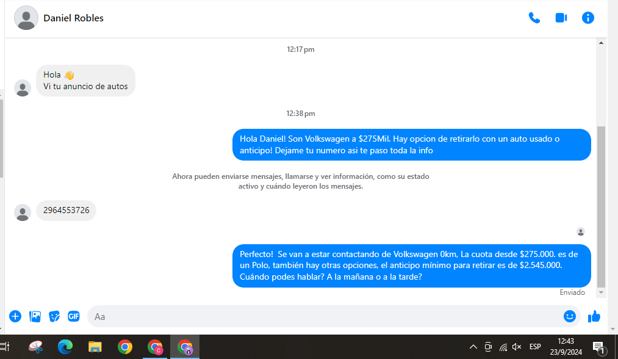Open Snipping Tool from the taskbar
Screen dimensions: 618x359
pos(35,347)
